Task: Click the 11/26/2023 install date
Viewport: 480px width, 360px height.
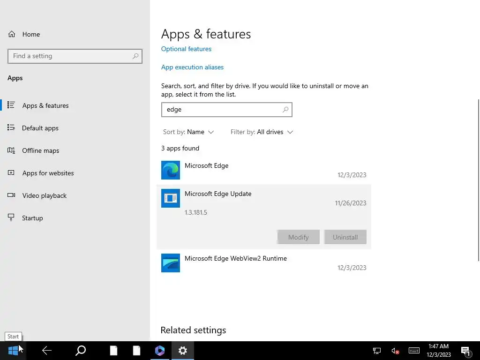Action: point(351,203)
